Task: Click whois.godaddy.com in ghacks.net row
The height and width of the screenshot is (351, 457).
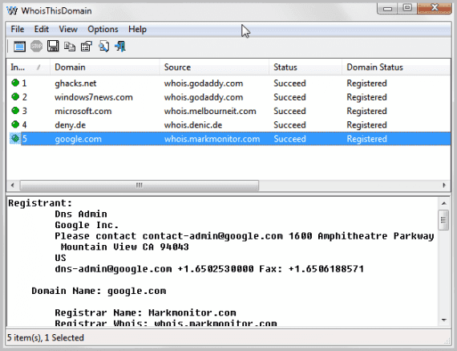Action: [204, 84]
